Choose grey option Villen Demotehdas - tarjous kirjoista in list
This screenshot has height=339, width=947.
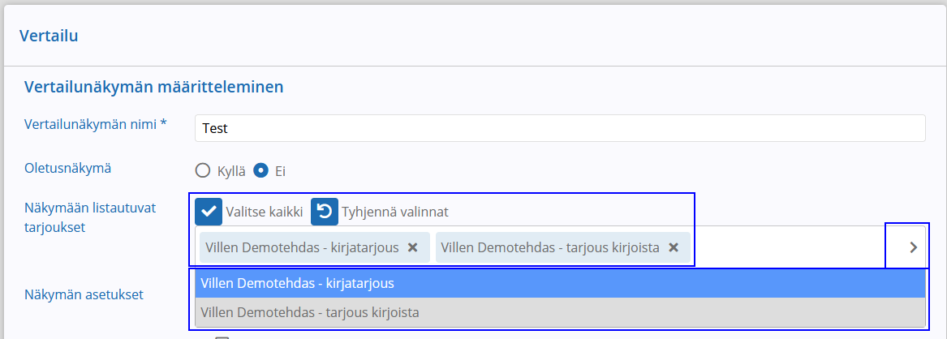pos(560,312)
